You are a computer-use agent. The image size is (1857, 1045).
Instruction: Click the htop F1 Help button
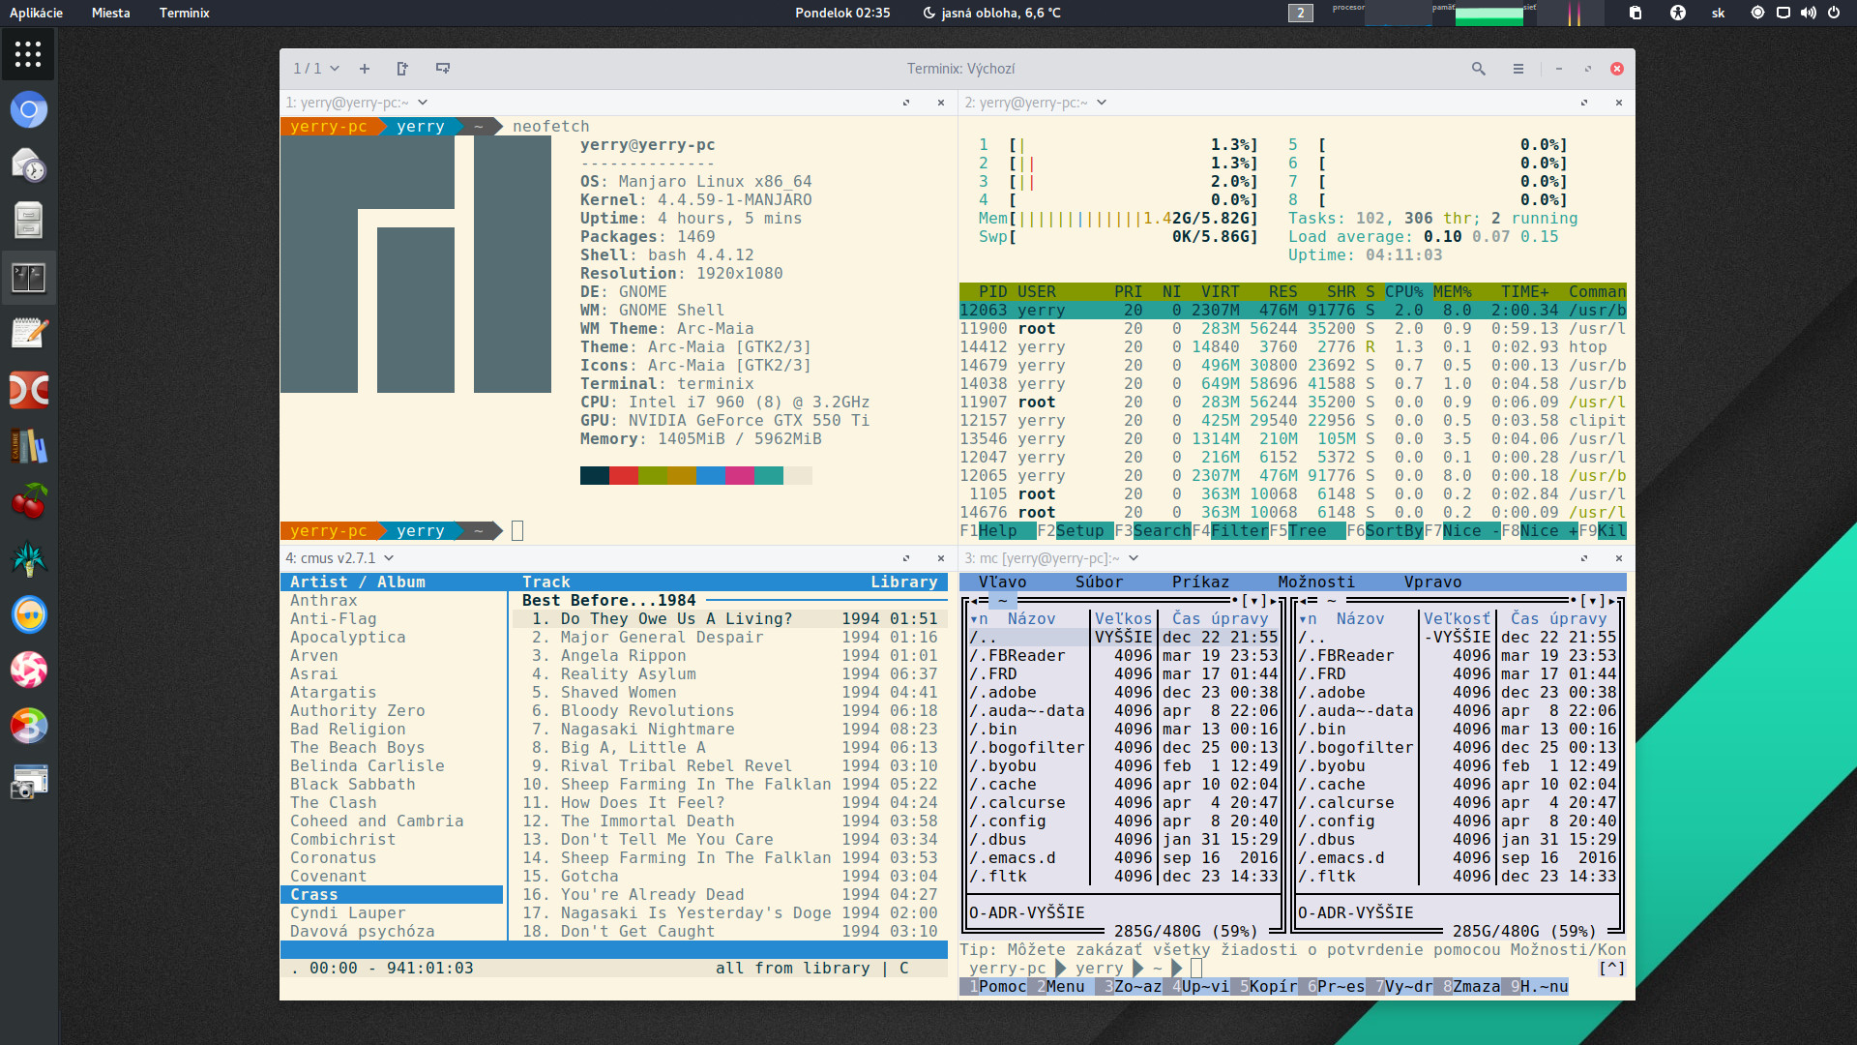(997, 531)
